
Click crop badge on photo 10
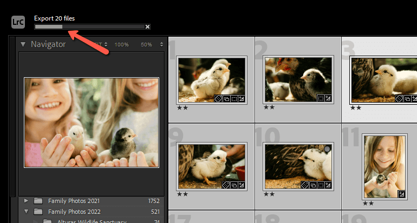pos(320,185)
